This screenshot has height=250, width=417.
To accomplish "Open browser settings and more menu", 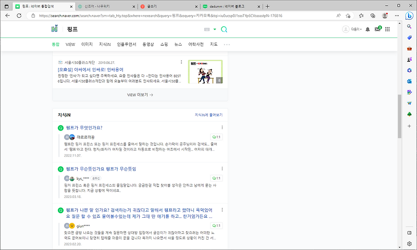I will point(397,16).
